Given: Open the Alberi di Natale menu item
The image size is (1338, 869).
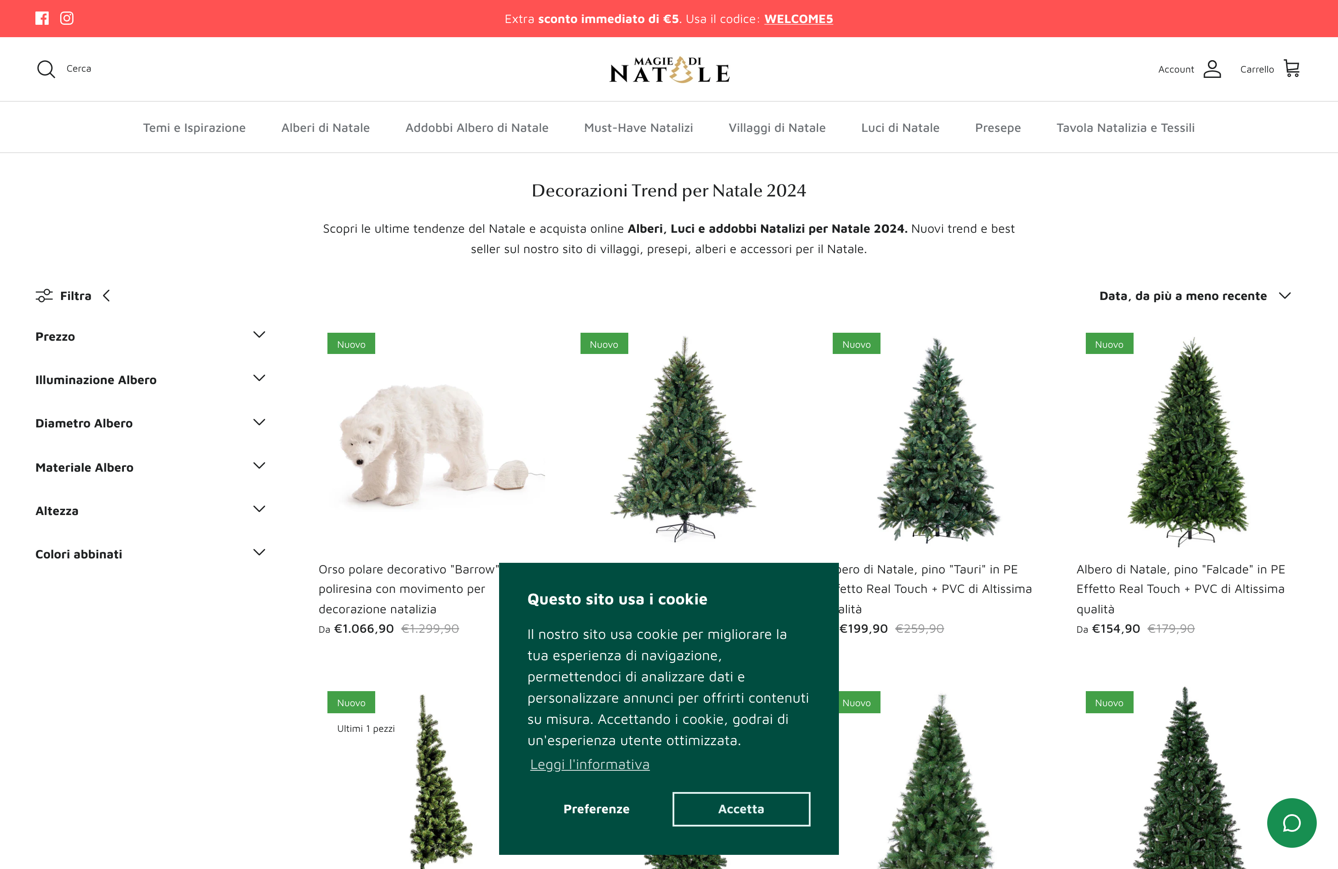Looking at the screenshot, I should click(x=325, y=128).
